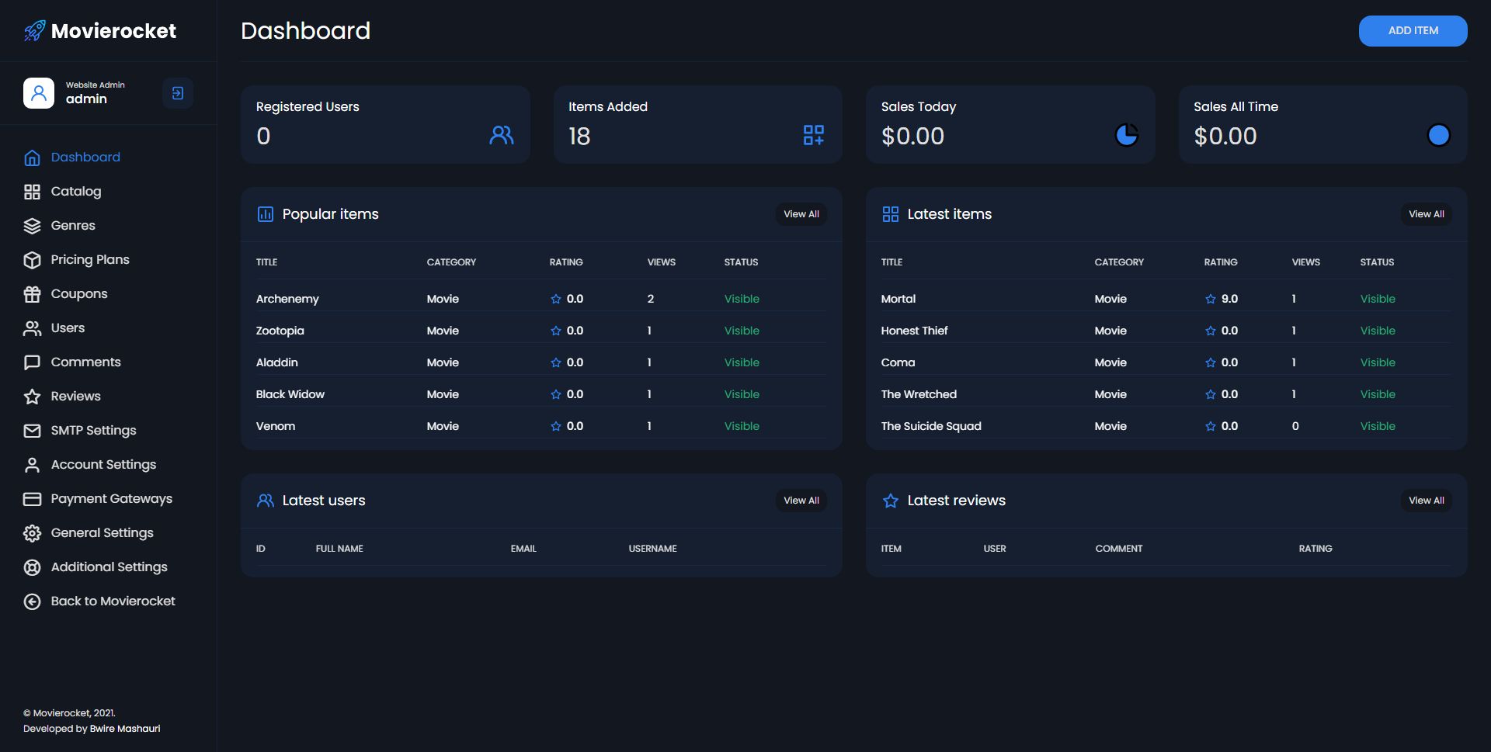Screen dimensions: 1491x752
Task: Click the Visible status for The Suicide Squad
Action: (x=1378, y=426)
